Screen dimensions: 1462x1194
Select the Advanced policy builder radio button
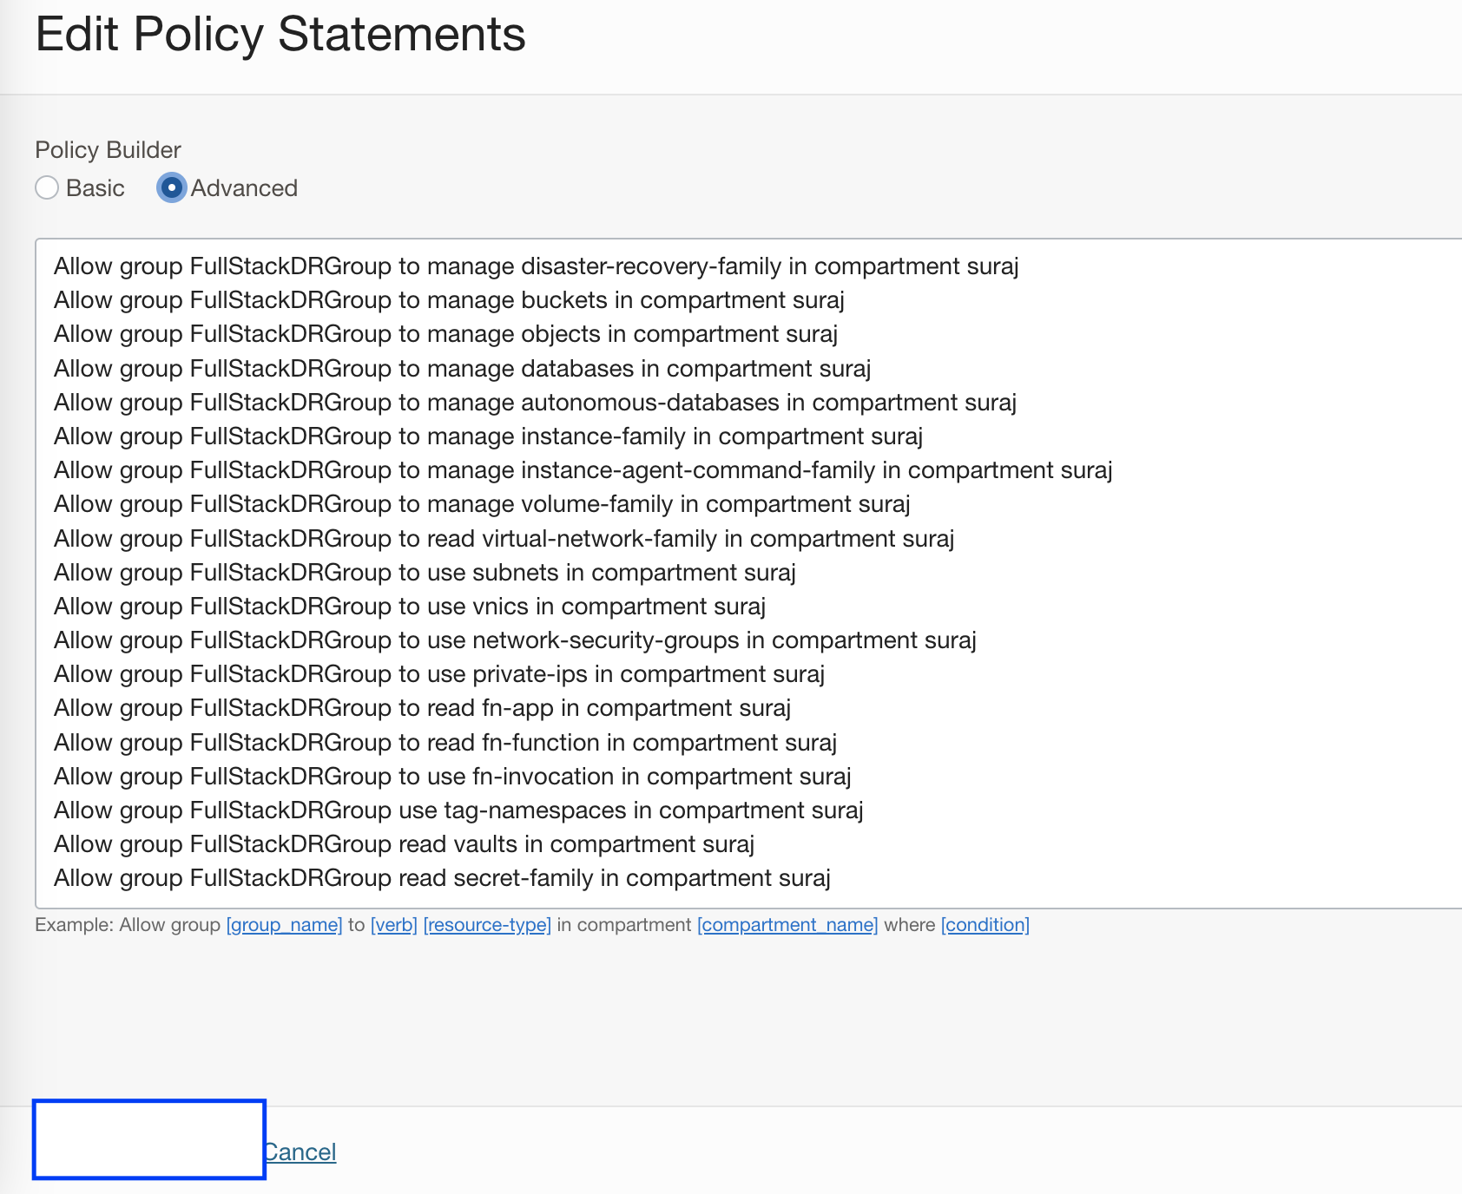coord(172,187)
